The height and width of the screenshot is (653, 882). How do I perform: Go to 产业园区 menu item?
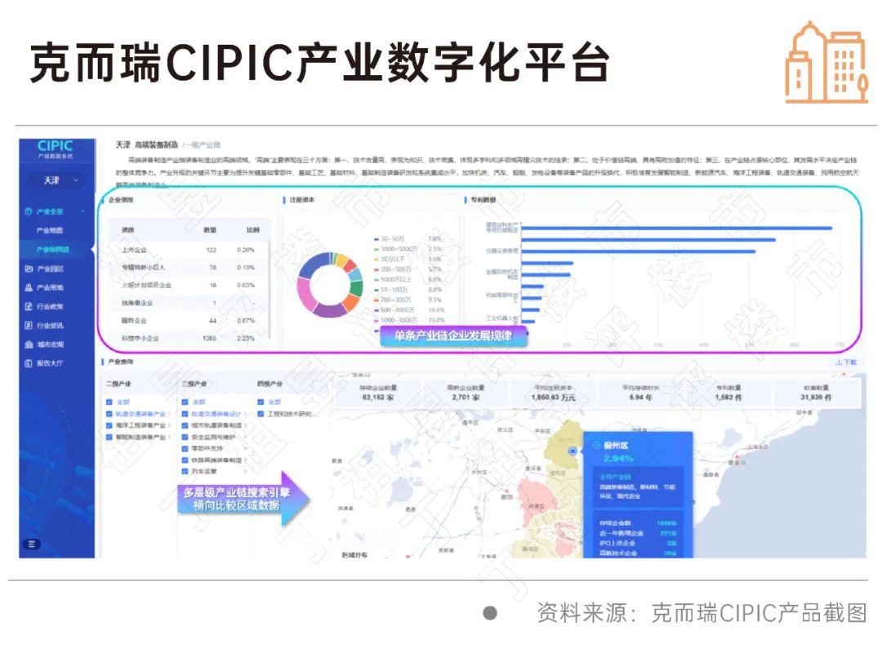click(x=51, y=269)
